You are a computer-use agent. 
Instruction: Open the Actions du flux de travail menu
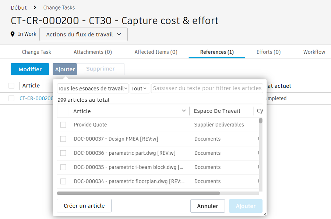(83, 34)
